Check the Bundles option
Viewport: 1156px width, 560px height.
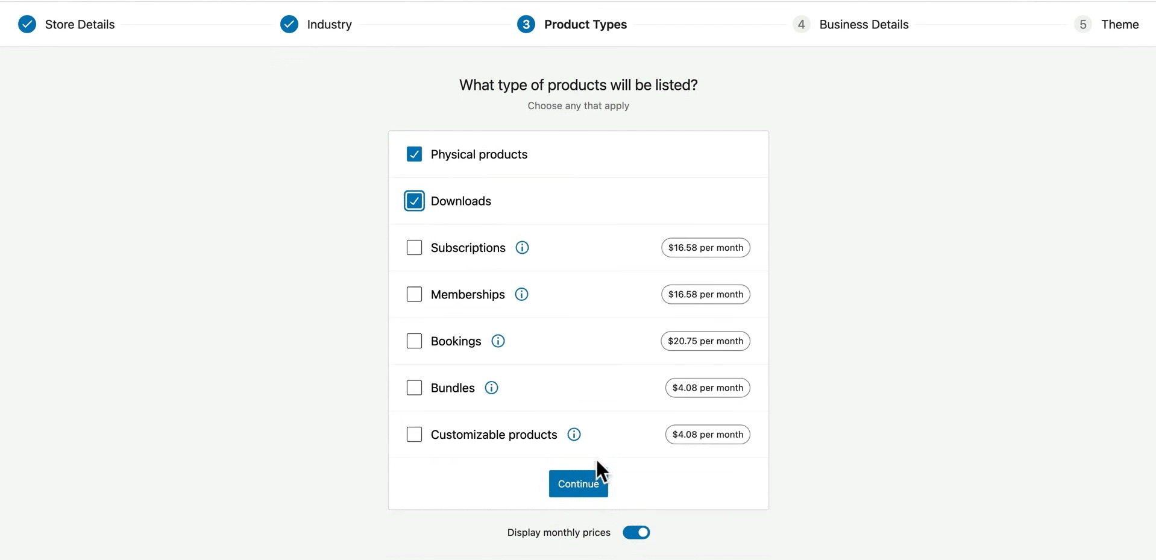click(414, 388)
